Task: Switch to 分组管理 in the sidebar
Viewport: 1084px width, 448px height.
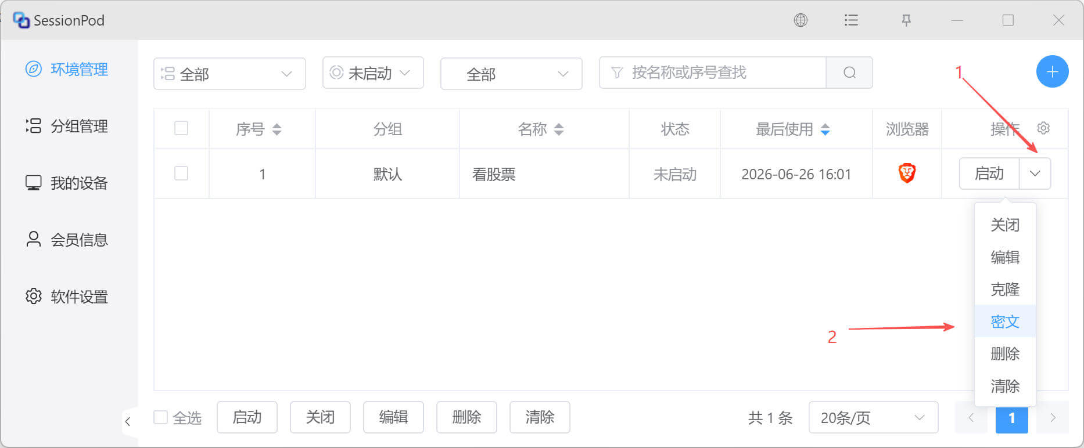Action: coord(67,126)
